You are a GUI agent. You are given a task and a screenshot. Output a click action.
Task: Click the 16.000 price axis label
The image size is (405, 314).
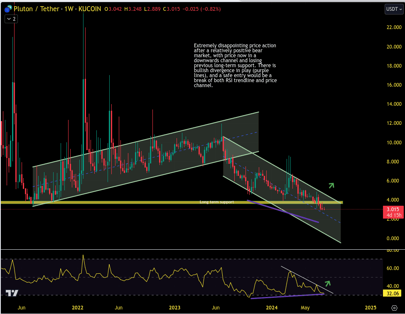point(394,85)
